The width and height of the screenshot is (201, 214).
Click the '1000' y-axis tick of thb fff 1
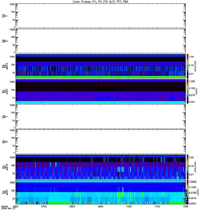[12, 4]
